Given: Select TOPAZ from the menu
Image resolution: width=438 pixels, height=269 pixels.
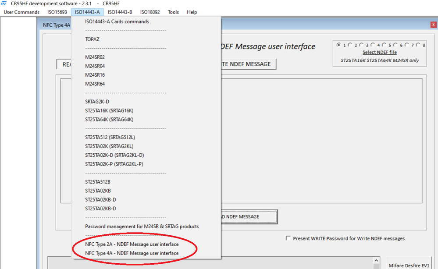Looking at the screenshot, I should point(146,39).
